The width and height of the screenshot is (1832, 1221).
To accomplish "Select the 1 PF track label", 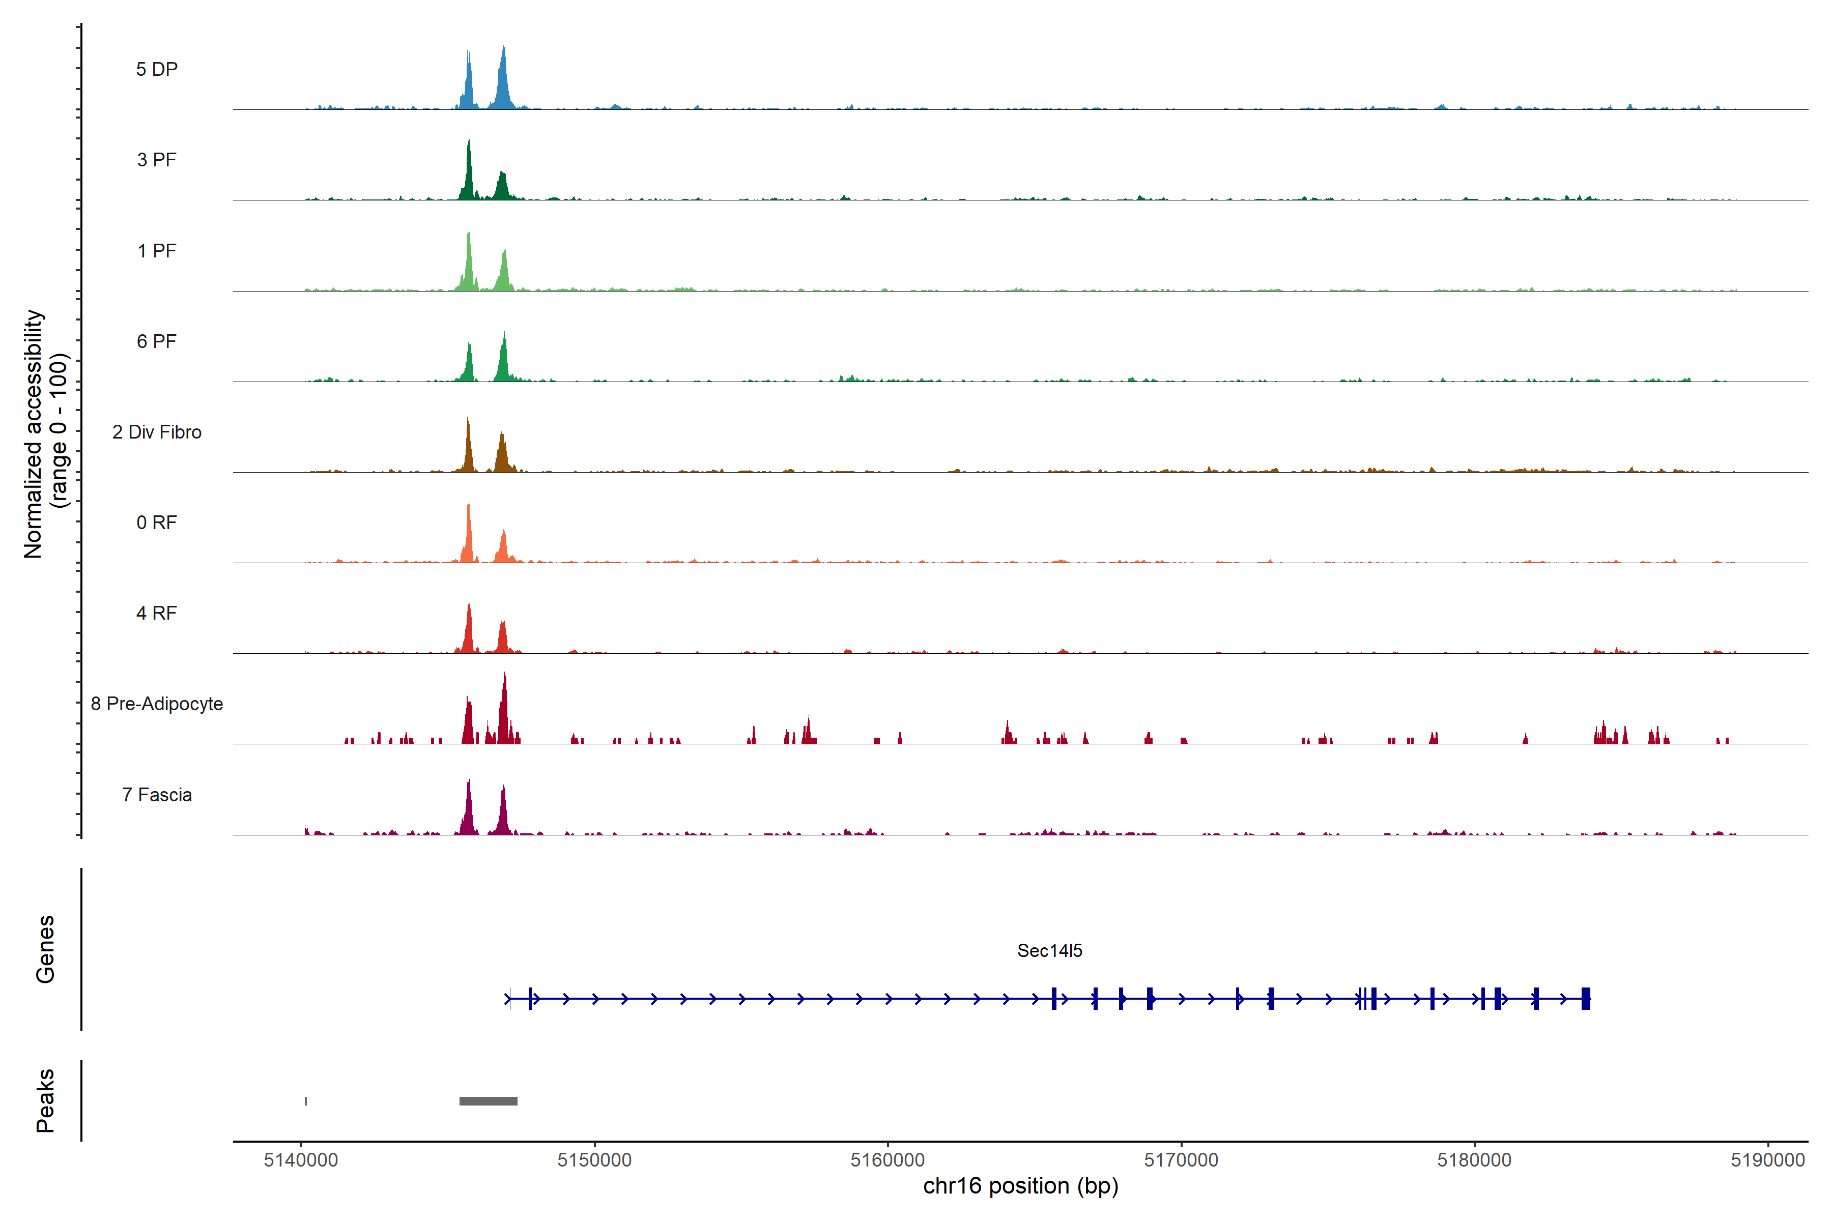I will pos(157,251).
